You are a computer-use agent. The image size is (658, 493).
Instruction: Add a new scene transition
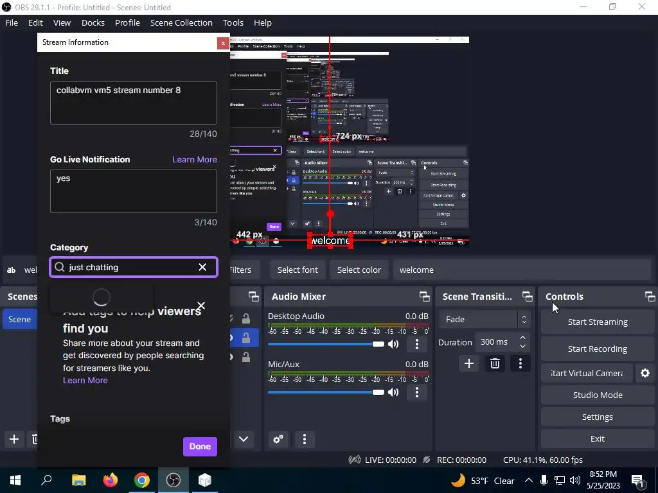click(468, 363)
